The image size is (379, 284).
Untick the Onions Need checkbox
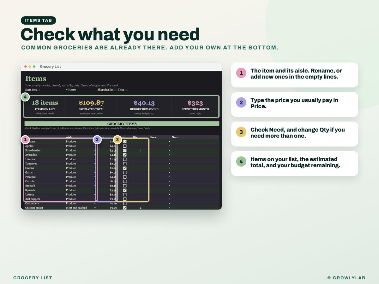pyautogui.click(x=125, y=168)
